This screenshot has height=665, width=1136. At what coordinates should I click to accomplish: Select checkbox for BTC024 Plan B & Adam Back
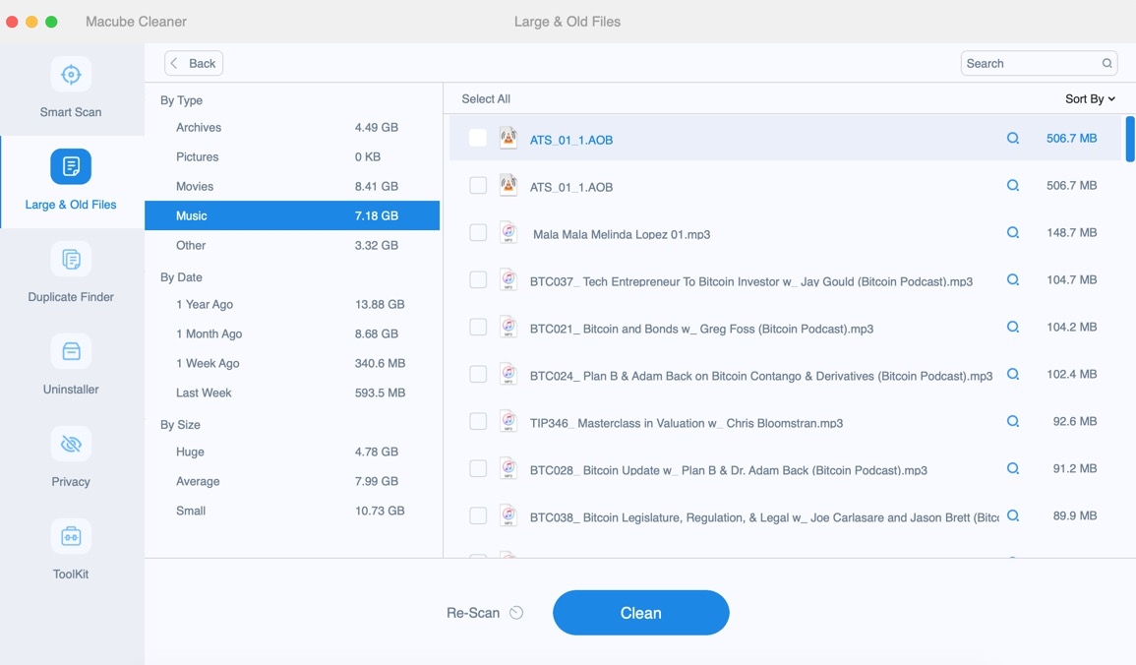477,374
